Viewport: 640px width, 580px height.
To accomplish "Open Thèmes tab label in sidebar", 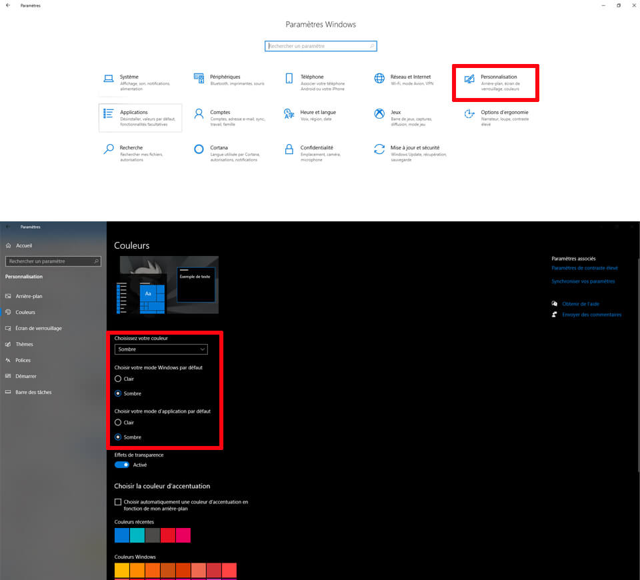I will click(25, 344).
